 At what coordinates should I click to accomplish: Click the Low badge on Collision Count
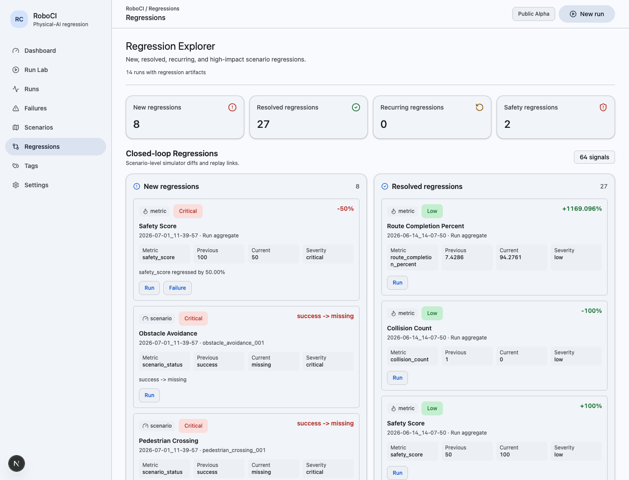(432, 313)
